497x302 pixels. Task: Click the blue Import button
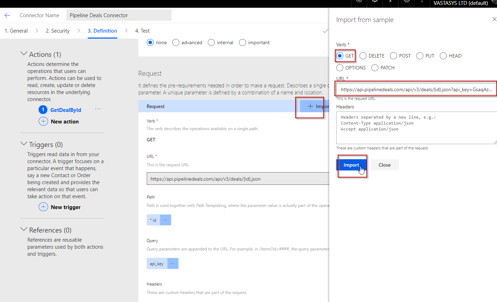tap(351, 165)
